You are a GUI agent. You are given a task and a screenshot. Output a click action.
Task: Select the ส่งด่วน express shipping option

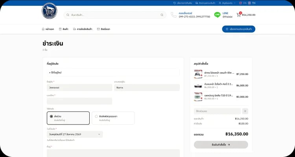pyautogui.click(x=68, y=118)
